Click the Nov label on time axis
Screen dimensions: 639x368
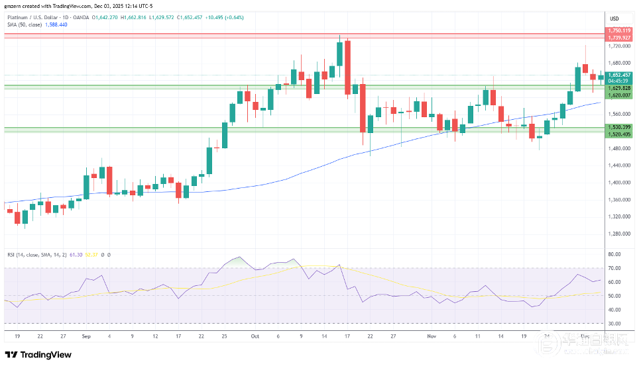pos(430,336)
